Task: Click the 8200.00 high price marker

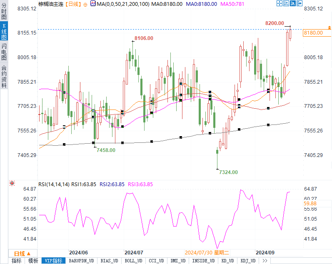Action: [x=275, y=23]
